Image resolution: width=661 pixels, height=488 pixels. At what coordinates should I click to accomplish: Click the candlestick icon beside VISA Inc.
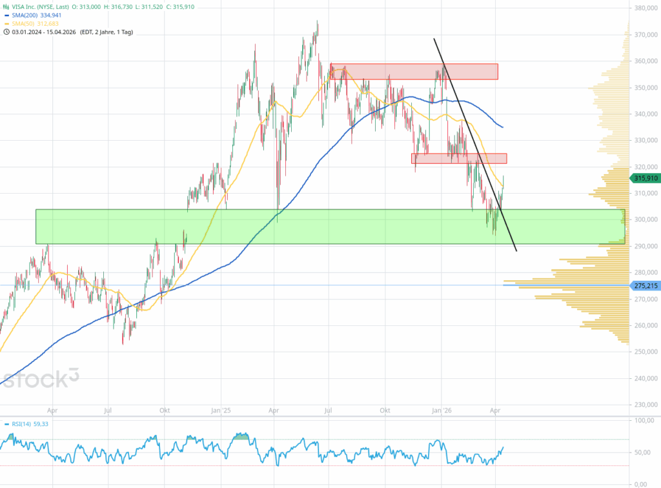[x=6, y=6]
